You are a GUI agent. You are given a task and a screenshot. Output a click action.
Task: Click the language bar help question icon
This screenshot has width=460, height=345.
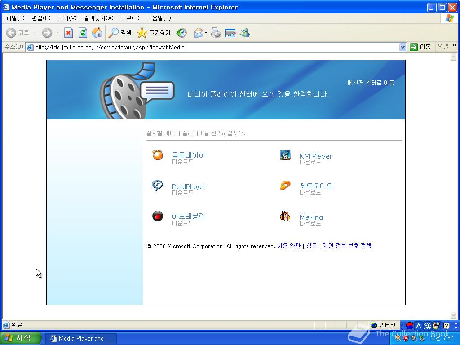[446, 325]
